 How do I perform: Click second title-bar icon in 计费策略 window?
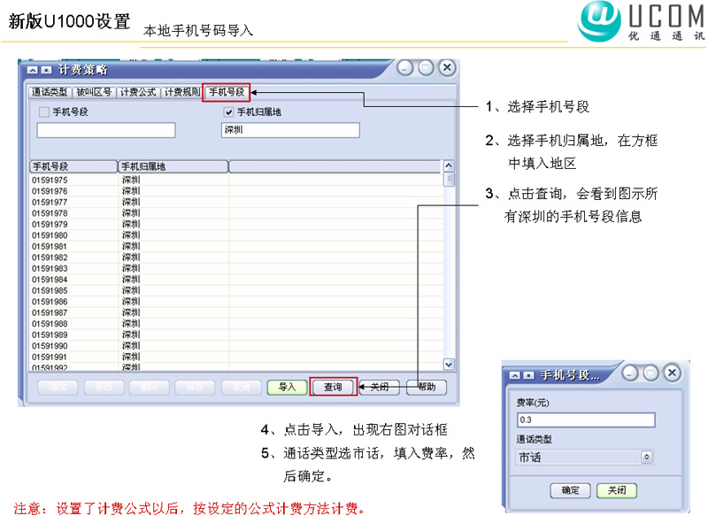coord(47,71)
